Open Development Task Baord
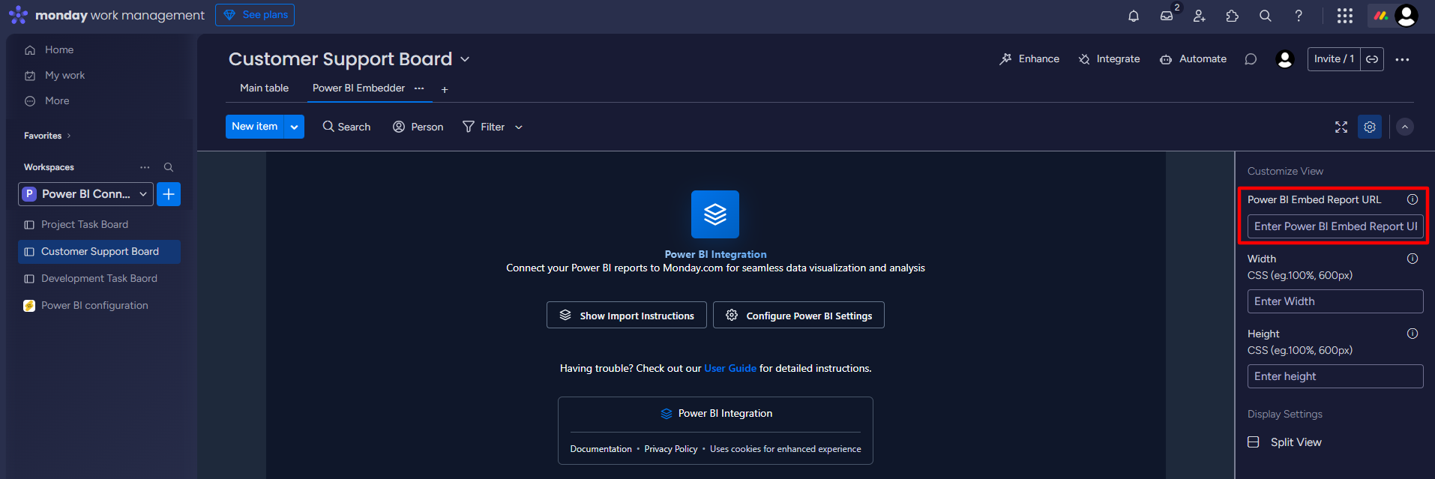The image size is (1435, 479). click(x=99, y=279)
